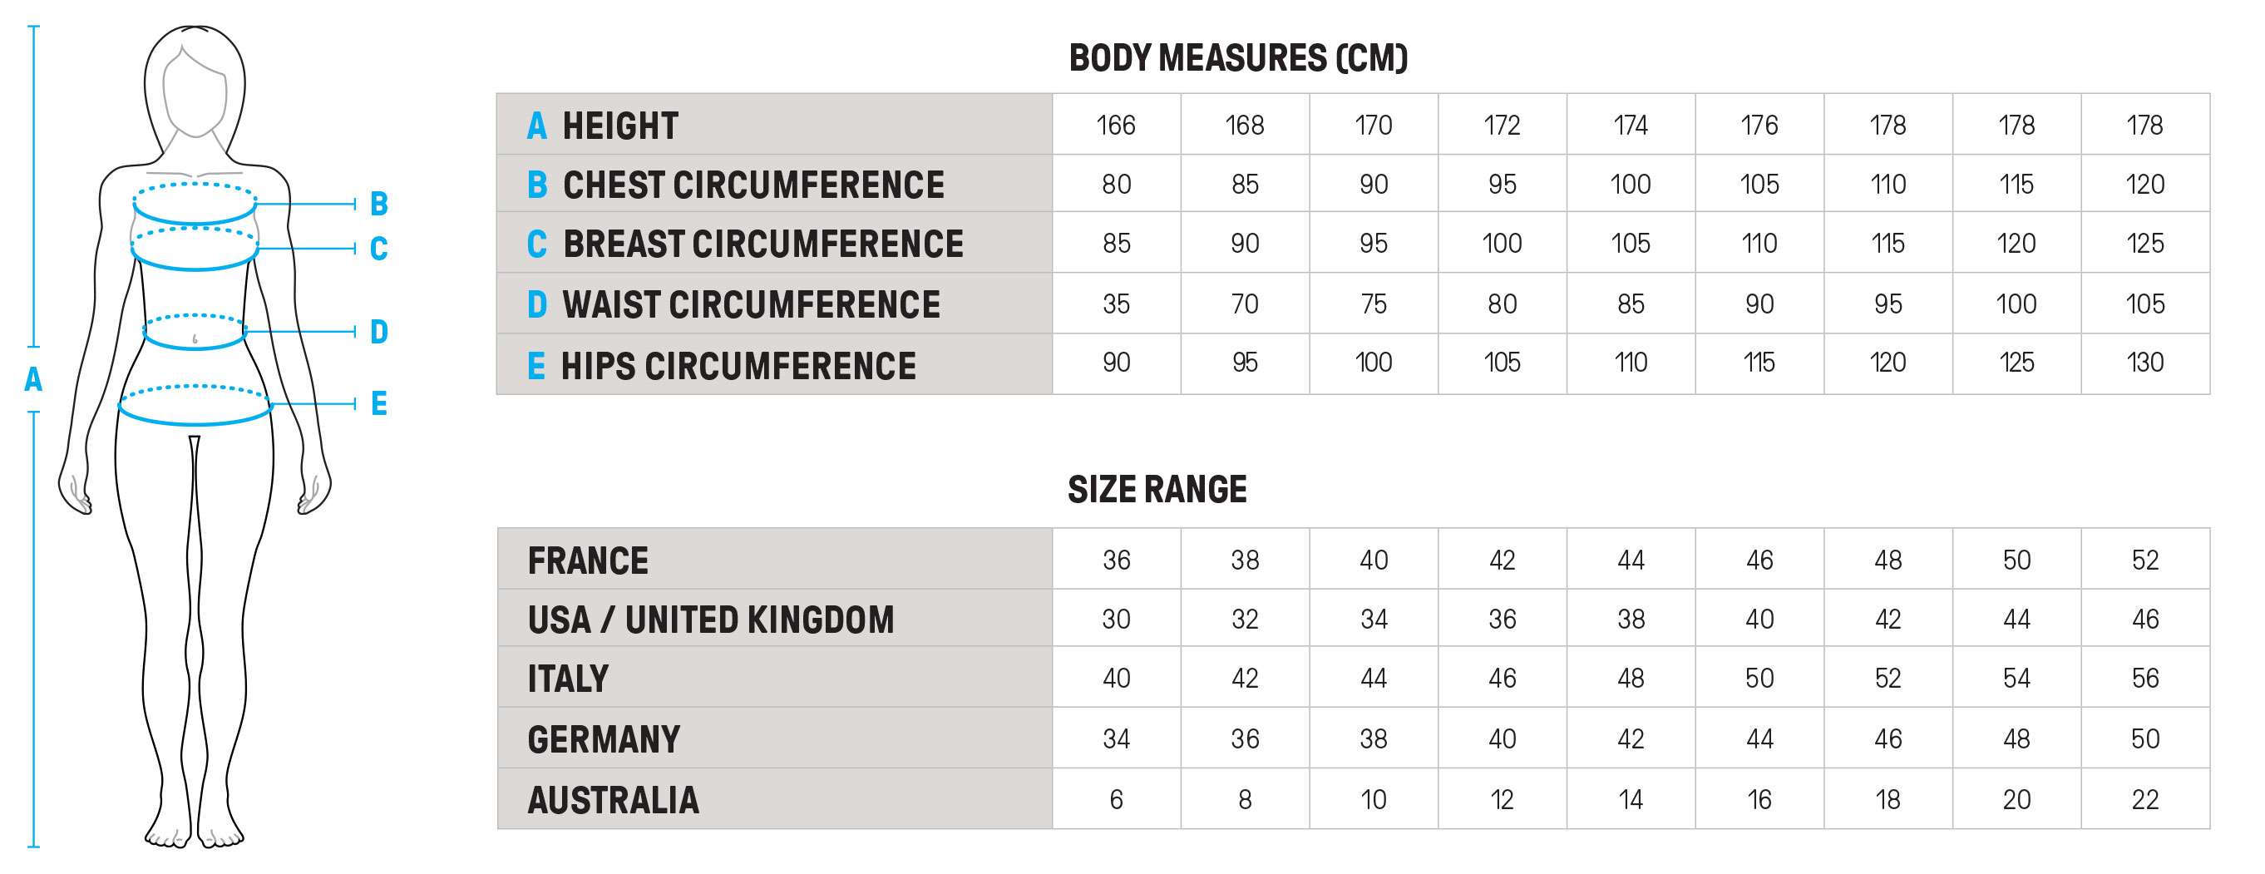Select the HEIGHT row label
Viewport: 2265px width, 874px height.
[620, 126]
